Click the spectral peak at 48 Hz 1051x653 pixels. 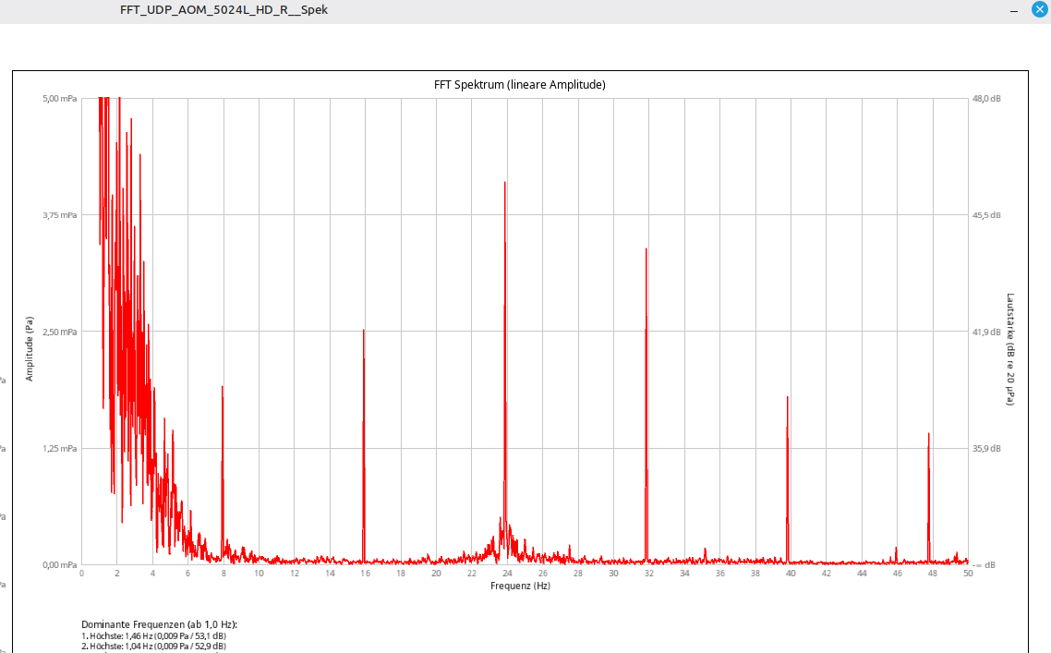tap(929, 496)
